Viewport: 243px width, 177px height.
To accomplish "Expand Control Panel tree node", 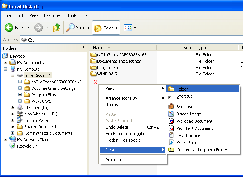I will pos(13,120).
